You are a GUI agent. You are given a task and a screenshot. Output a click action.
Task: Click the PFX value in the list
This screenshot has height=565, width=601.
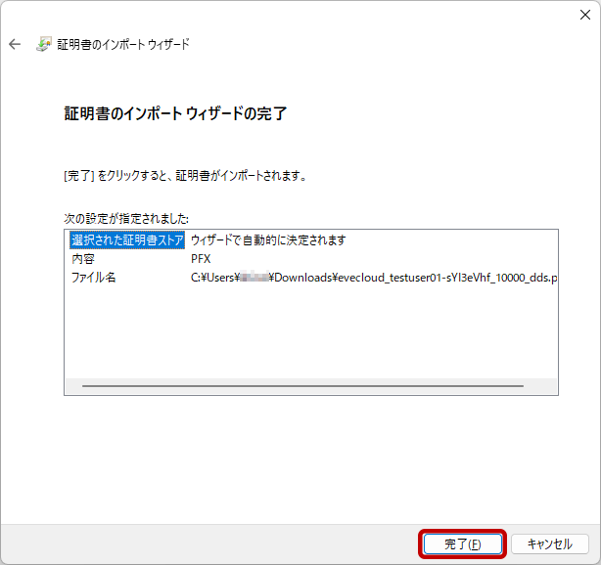[201, 259]
